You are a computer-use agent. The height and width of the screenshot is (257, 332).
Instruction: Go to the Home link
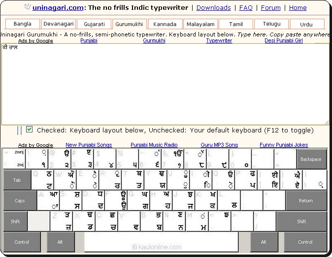click(298, 7)
